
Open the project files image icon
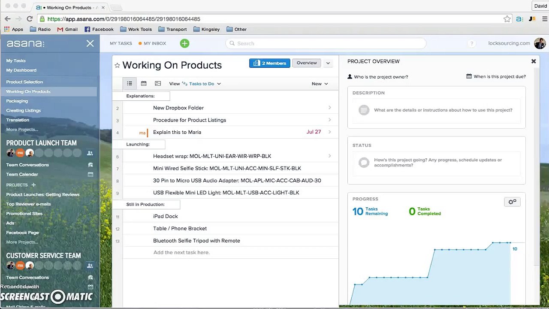[x=158, y=84]
